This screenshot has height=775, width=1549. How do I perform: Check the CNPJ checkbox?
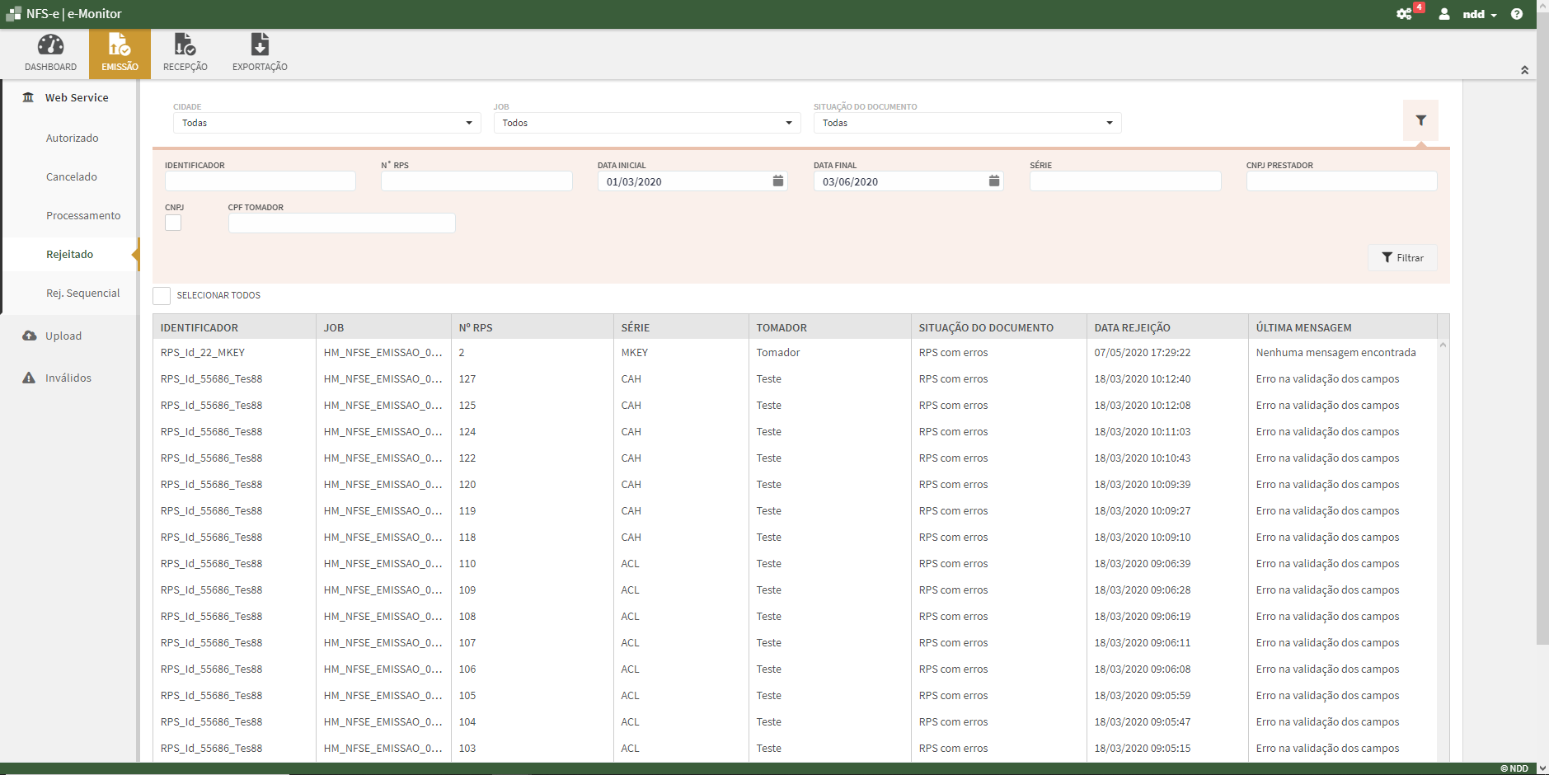point(172,223)
